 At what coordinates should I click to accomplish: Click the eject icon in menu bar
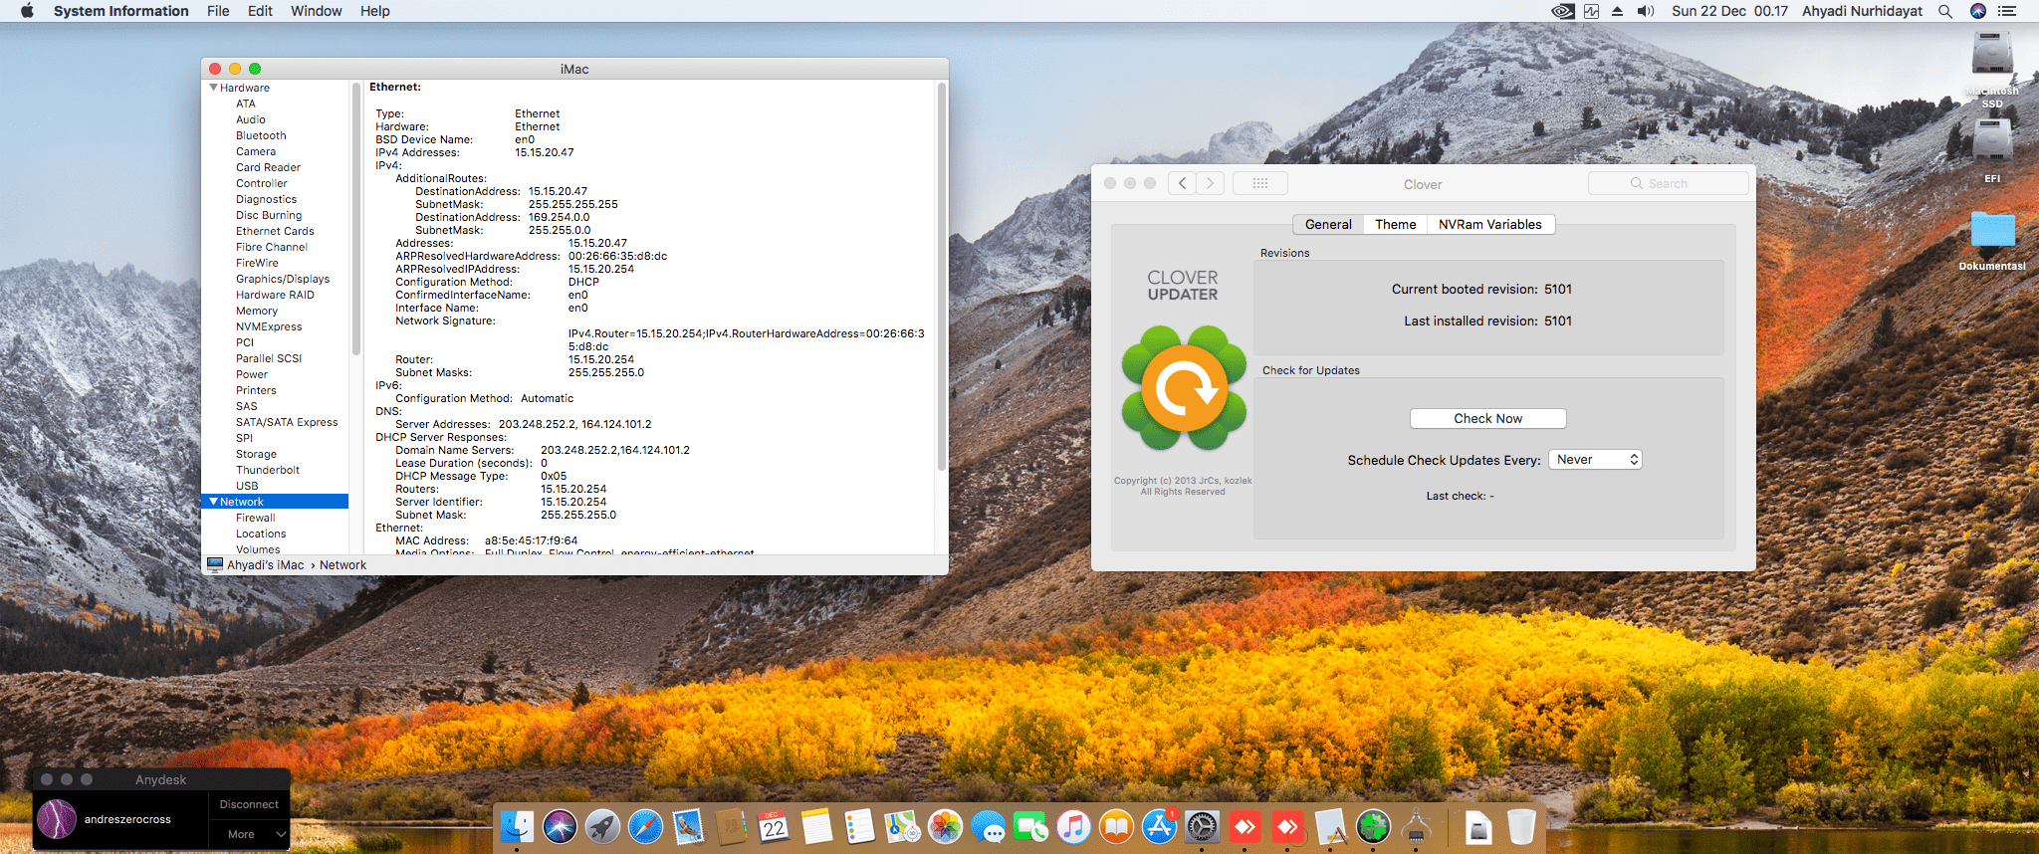[1618, 11]
